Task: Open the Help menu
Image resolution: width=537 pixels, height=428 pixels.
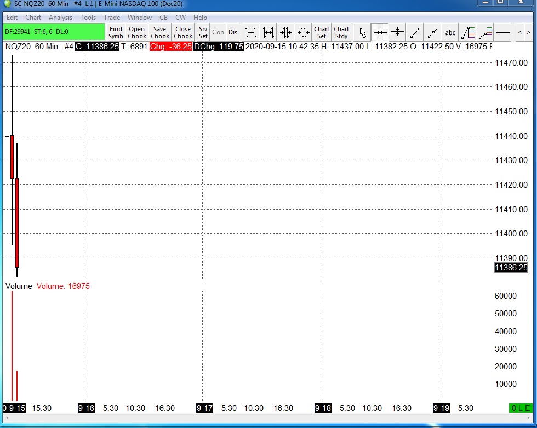Action: pyautogui.click(x=200, y=18)
